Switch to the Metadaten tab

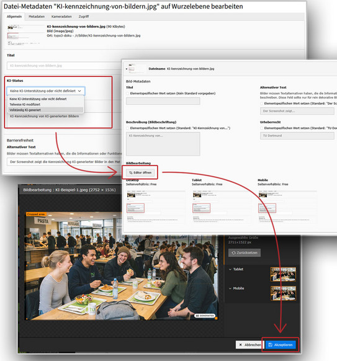point(37,17)
